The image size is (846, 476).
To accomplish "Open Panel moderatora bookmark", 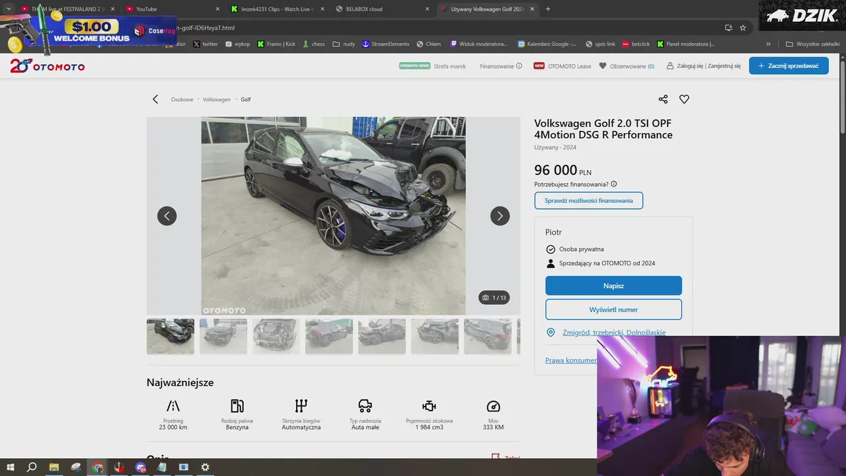I will click(x=685, y=44).
